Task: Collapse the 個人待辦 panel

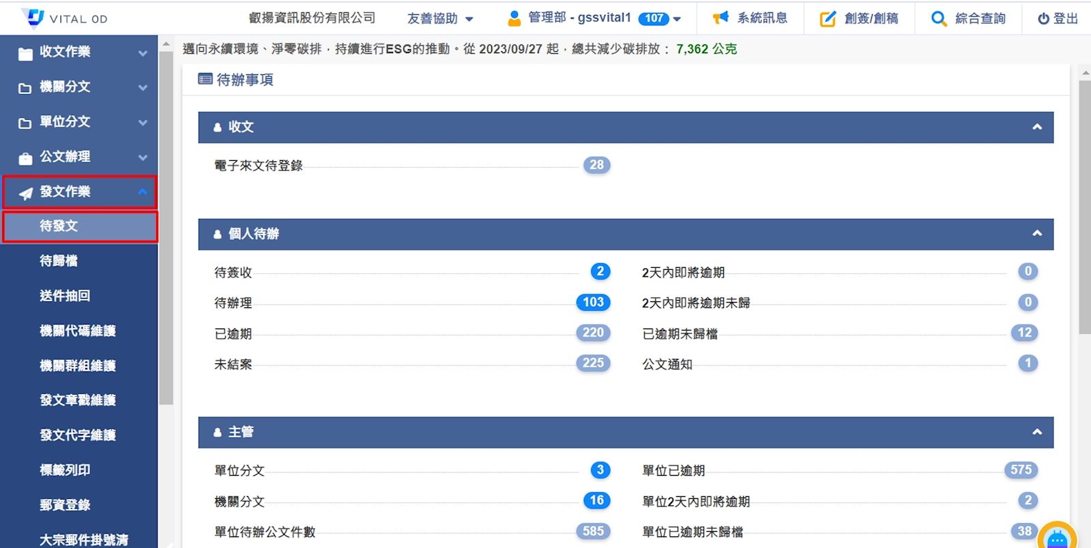Action: tap(1036, 234)
